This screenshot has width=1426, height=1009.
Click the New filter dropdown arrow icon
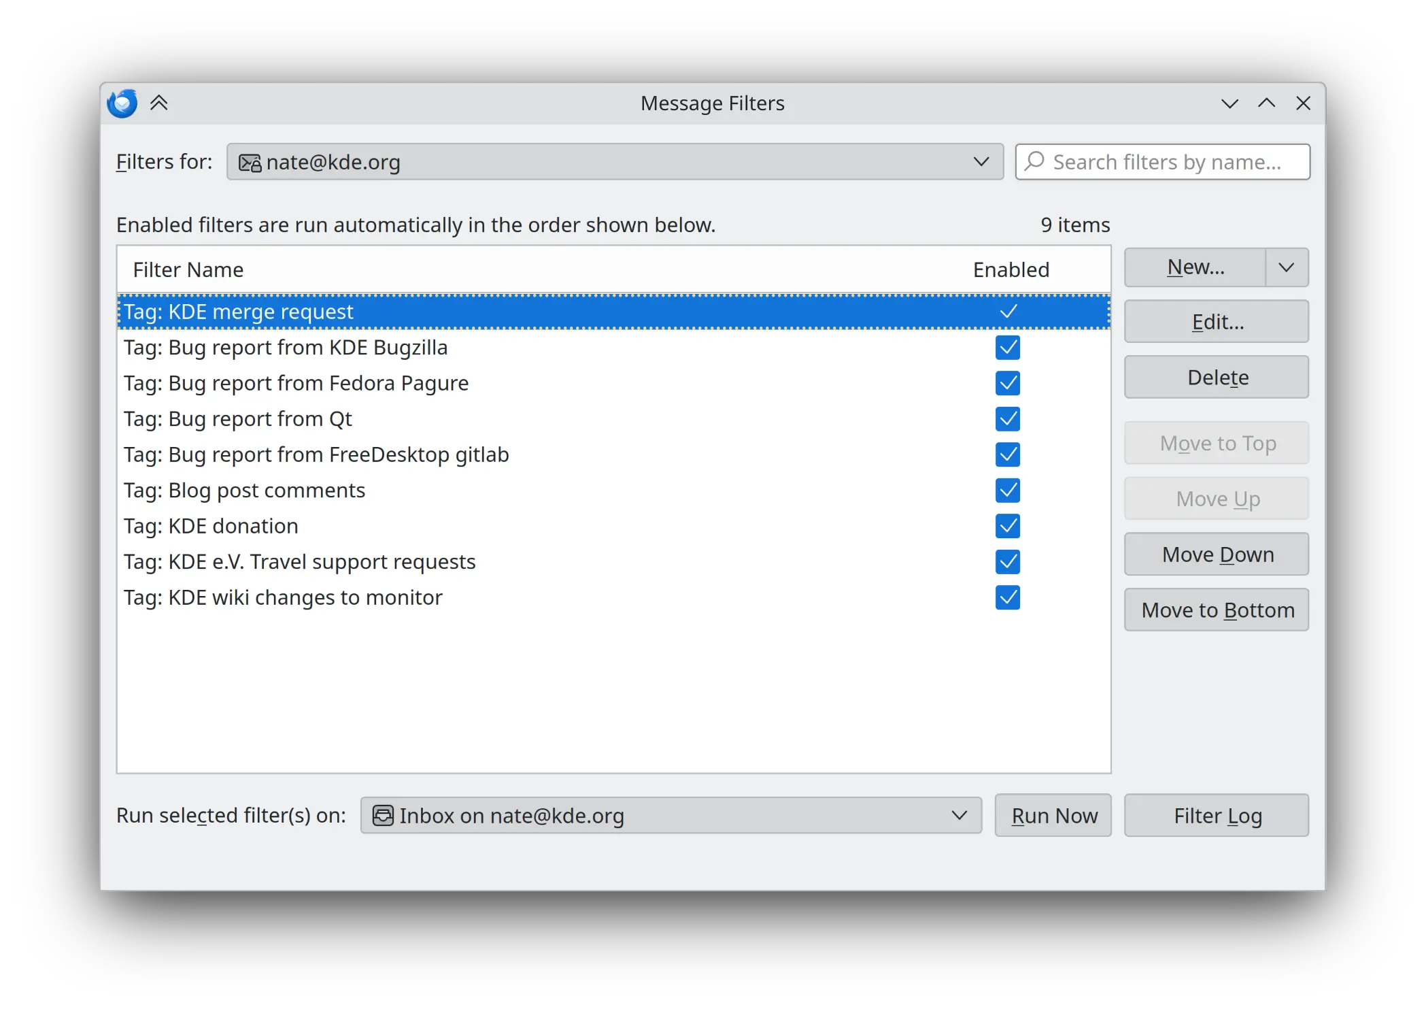1285,267
